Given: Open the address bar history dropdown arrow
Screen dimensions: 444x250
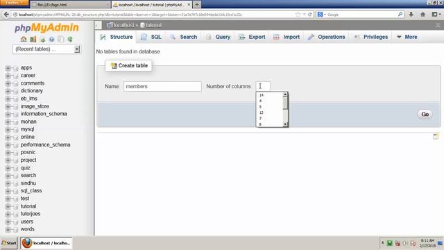Looking at the screenshot, I should click(304, 14).
